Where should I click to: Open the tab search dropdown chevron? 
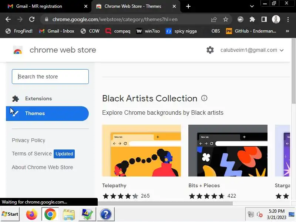[x=252, y=6]
